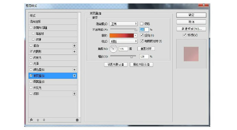Enable the 等高线 checkbox
The width and height of the screenshot is (237, 130).
point(33,34)
